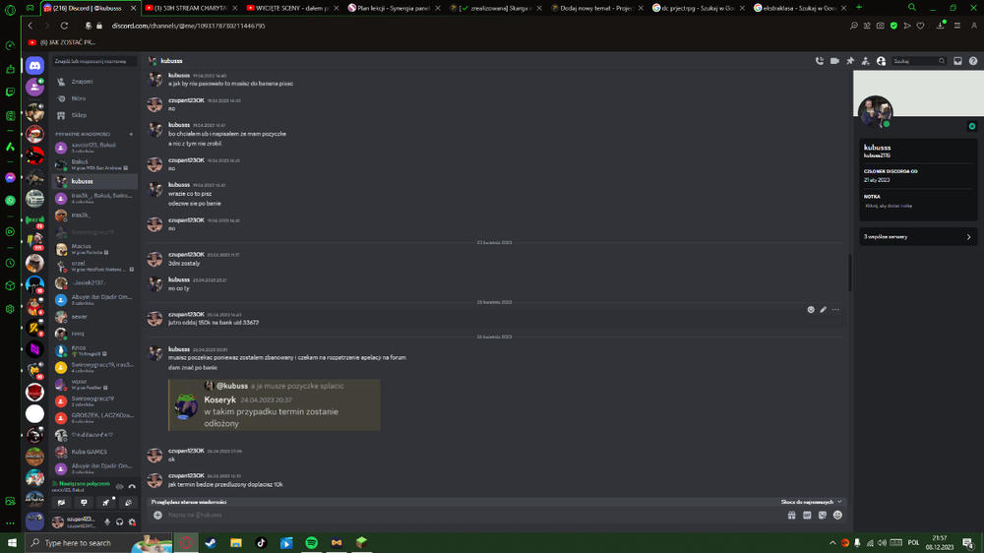Open Koseryk's embedded message preview
The width and height of the screenshot is (984, 553).
tap(275, 404)
